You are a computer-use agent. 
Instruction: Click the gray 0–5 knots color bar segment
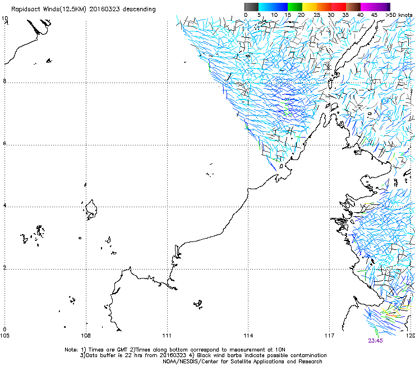[x=251, y=7]
